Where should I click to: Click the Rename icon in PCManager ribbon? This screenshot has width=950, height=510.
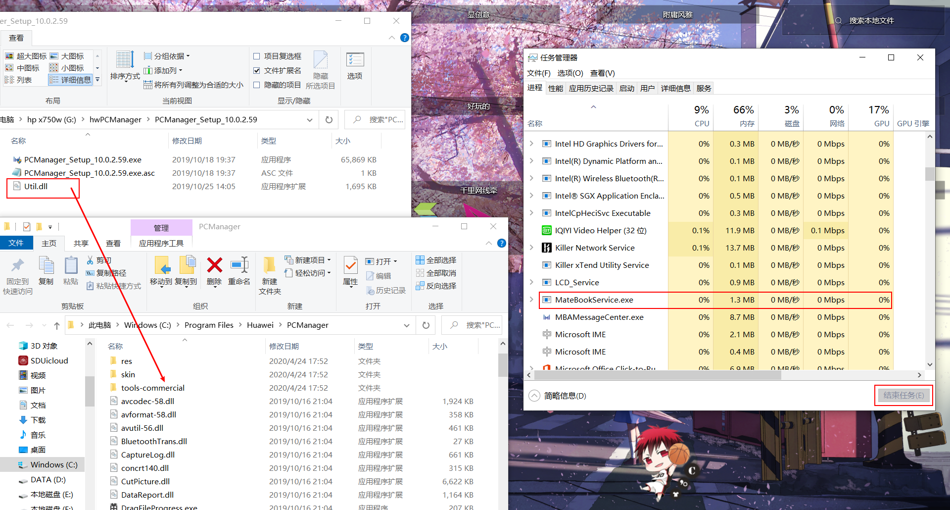[x=239, y=265]
